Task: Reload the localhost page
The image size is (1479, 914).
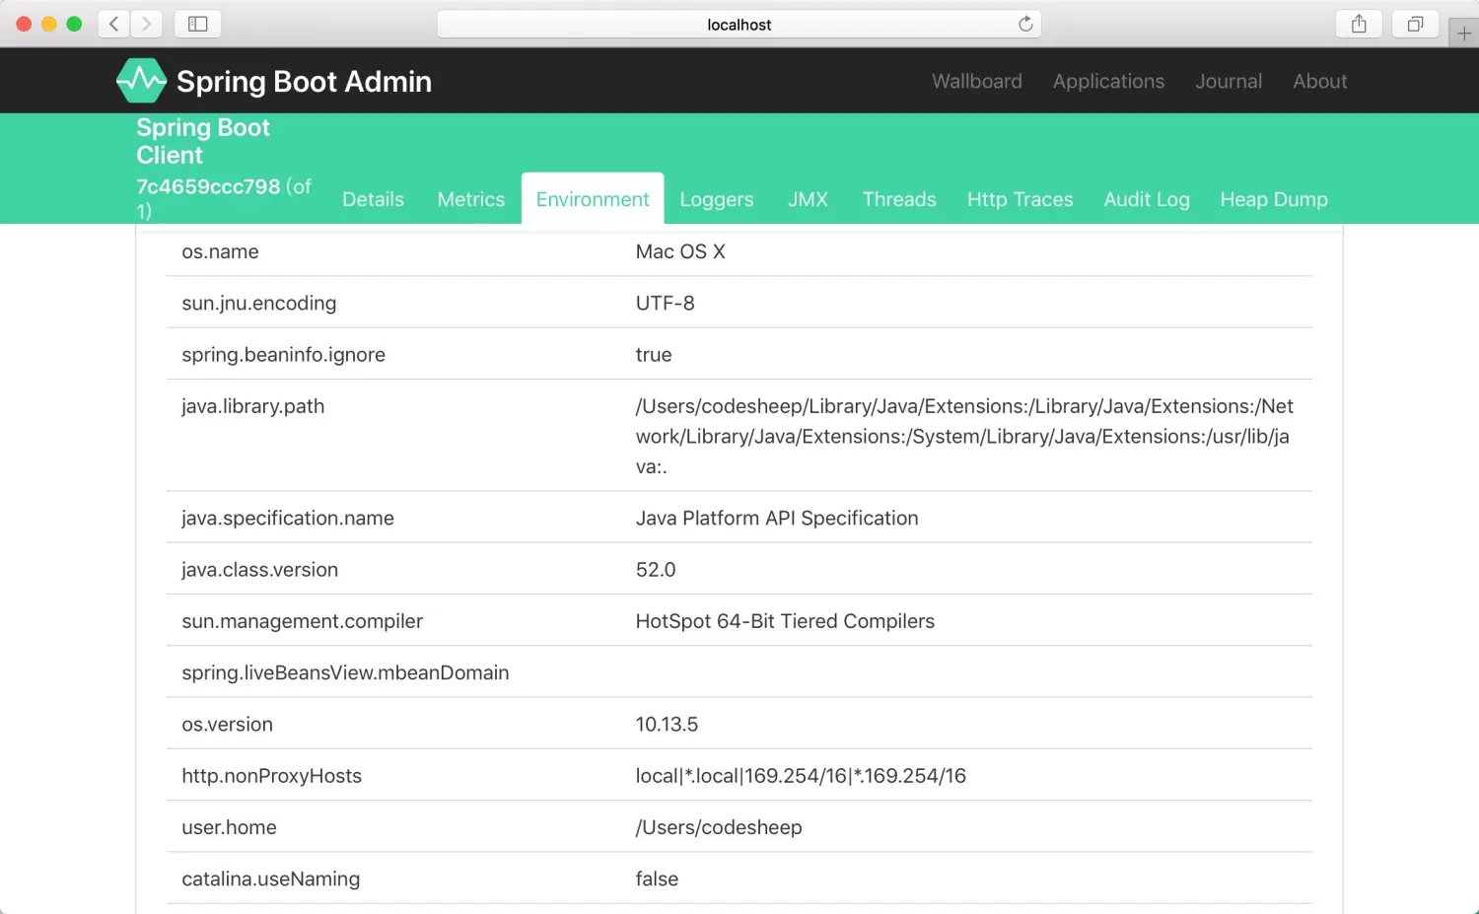Action: tap(1025, 24)
